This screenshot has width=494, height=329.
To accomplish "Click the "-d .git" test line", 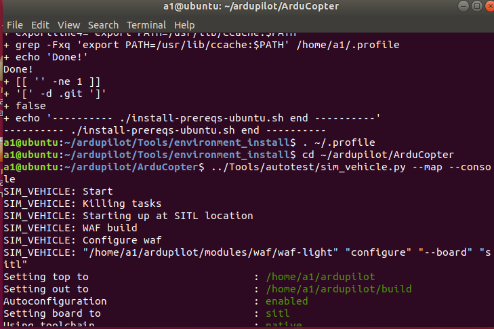I will point(55,94).
